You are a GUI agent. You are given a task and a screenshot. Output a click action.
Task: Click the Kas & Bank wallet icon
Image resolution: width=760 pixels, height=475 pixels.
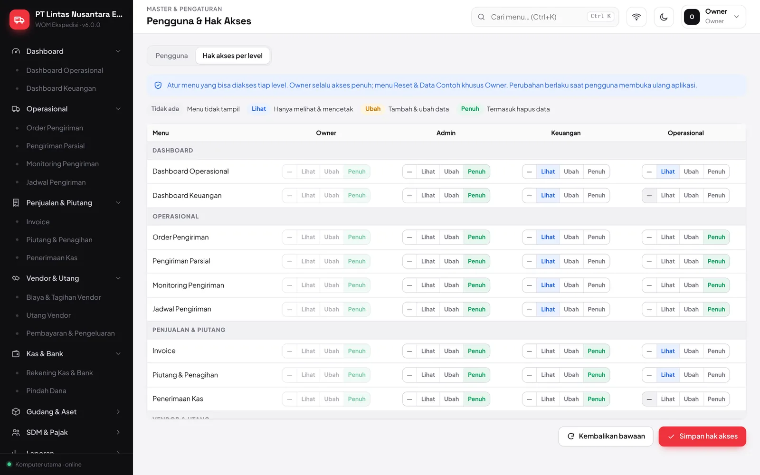[16, 354]
